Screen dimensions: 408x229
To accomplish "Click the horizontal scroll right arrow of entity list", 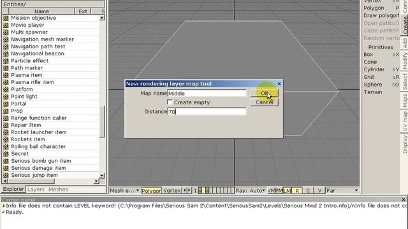I will click(x=96, y=181).
